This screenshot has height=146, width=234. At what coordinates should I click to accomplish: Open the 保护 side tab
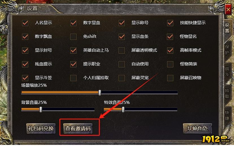(x=227, y=50)
